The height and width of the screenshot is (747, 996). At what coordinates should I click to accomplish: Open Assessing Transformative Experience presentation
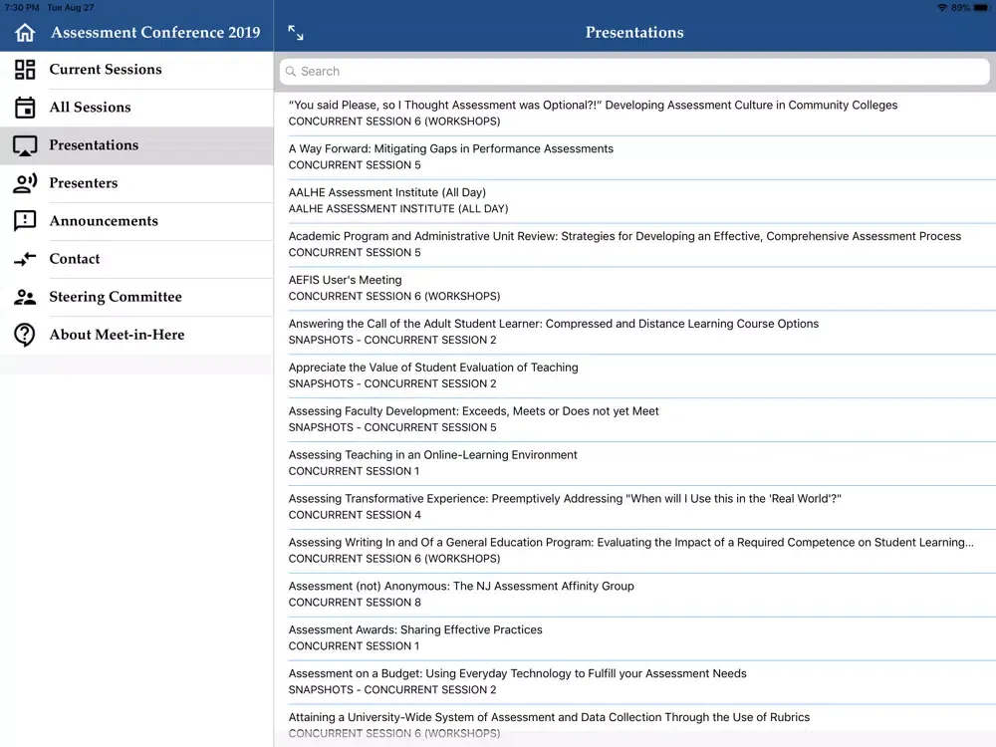[635, 508]
